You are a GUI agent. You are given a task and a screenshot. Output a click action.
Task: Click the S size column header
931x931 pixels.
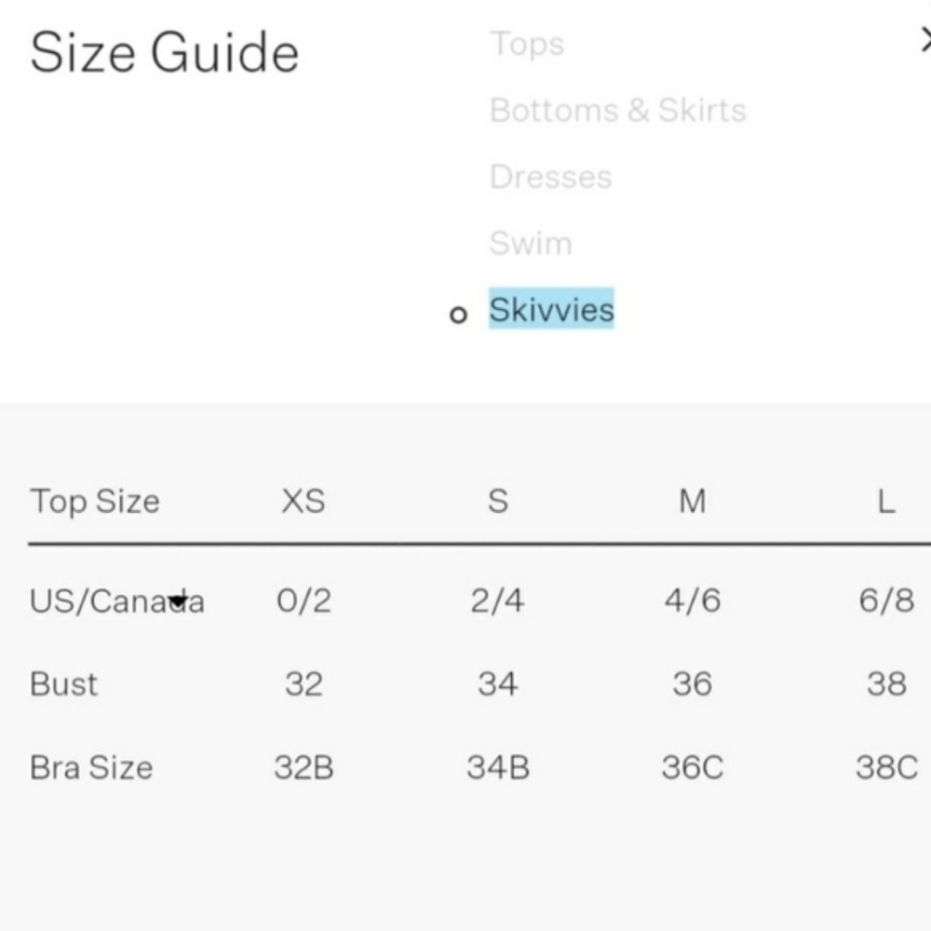click(x=498, y=502)
